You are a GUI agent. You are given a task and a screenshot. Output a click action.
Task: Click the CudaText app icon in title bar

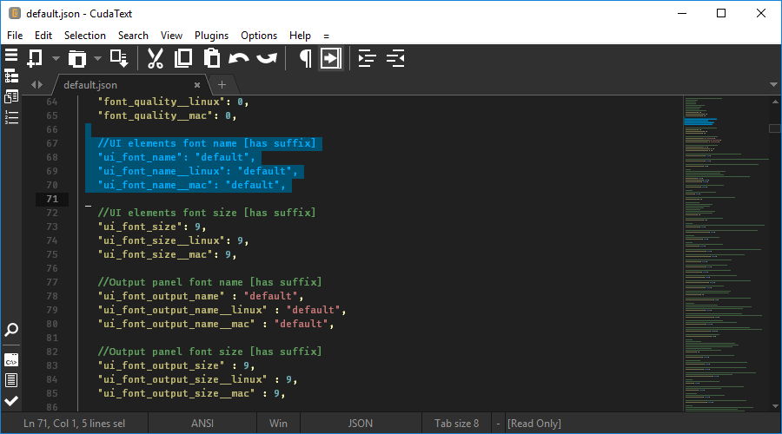(15, 13)
